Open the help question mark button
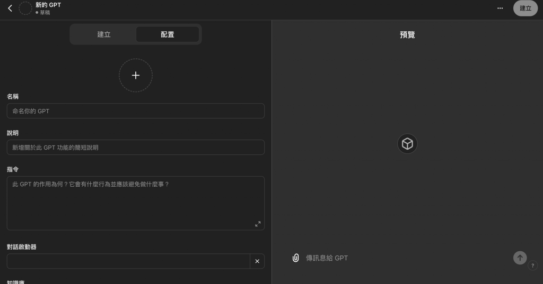This screenshot has height=284, width=543. click(x=532, y=265)
